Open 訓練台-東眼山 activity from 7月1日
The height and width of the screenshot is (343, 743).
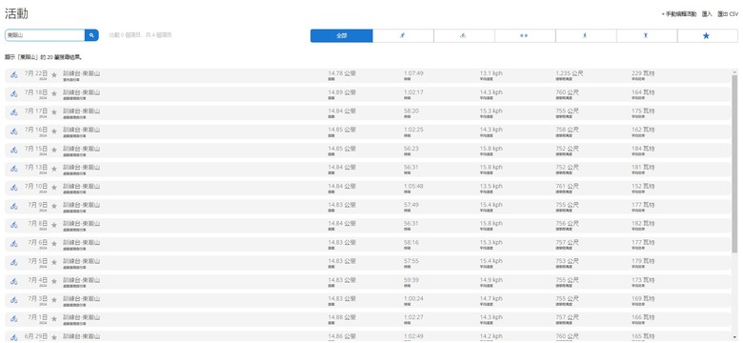(82, 317)
